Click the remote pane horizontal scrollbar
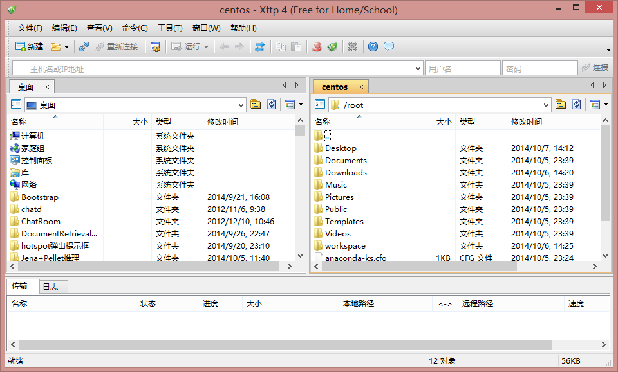The width and height of the screenshot is (618, 372). pyautogui.click(x=419, y=266)
